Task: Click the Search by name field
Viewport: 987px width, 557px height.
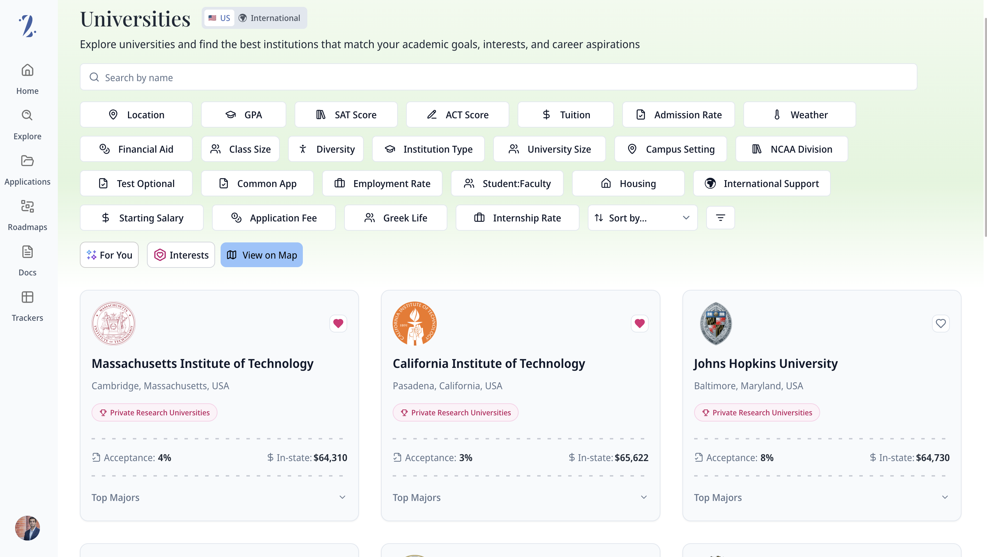Action: click(x=498, y=77)
